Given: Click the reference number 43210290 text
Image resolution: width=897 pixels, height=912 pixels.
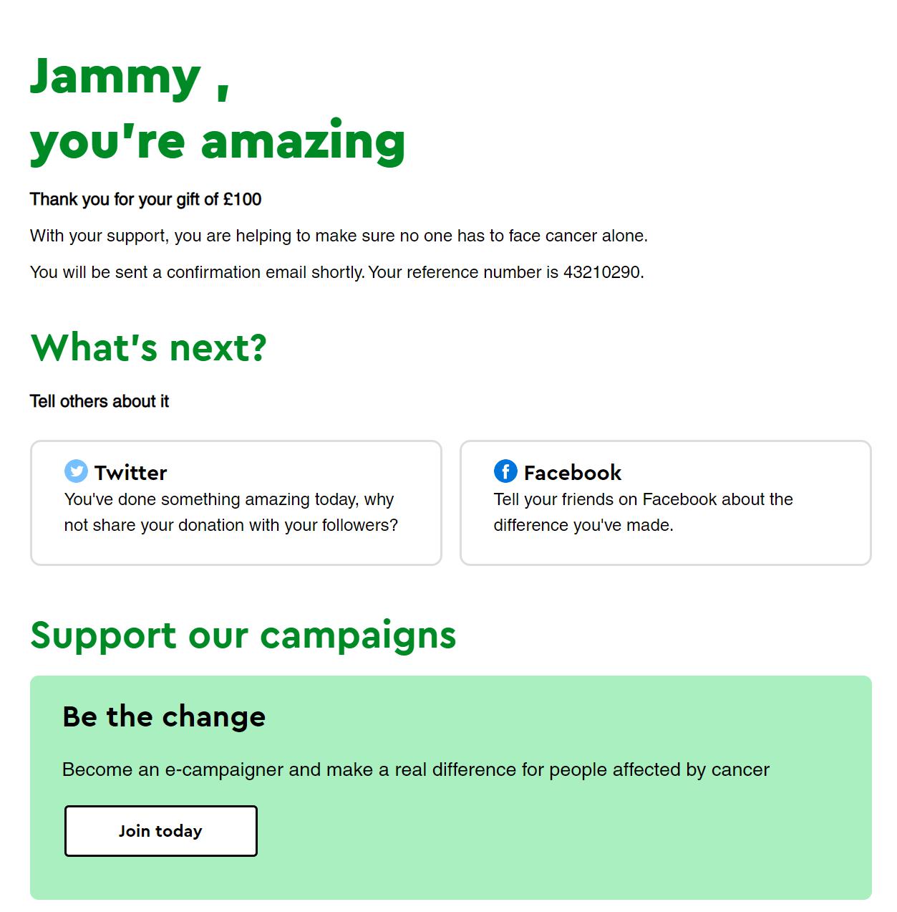Looking at the screenshot, I should [601, 272].
